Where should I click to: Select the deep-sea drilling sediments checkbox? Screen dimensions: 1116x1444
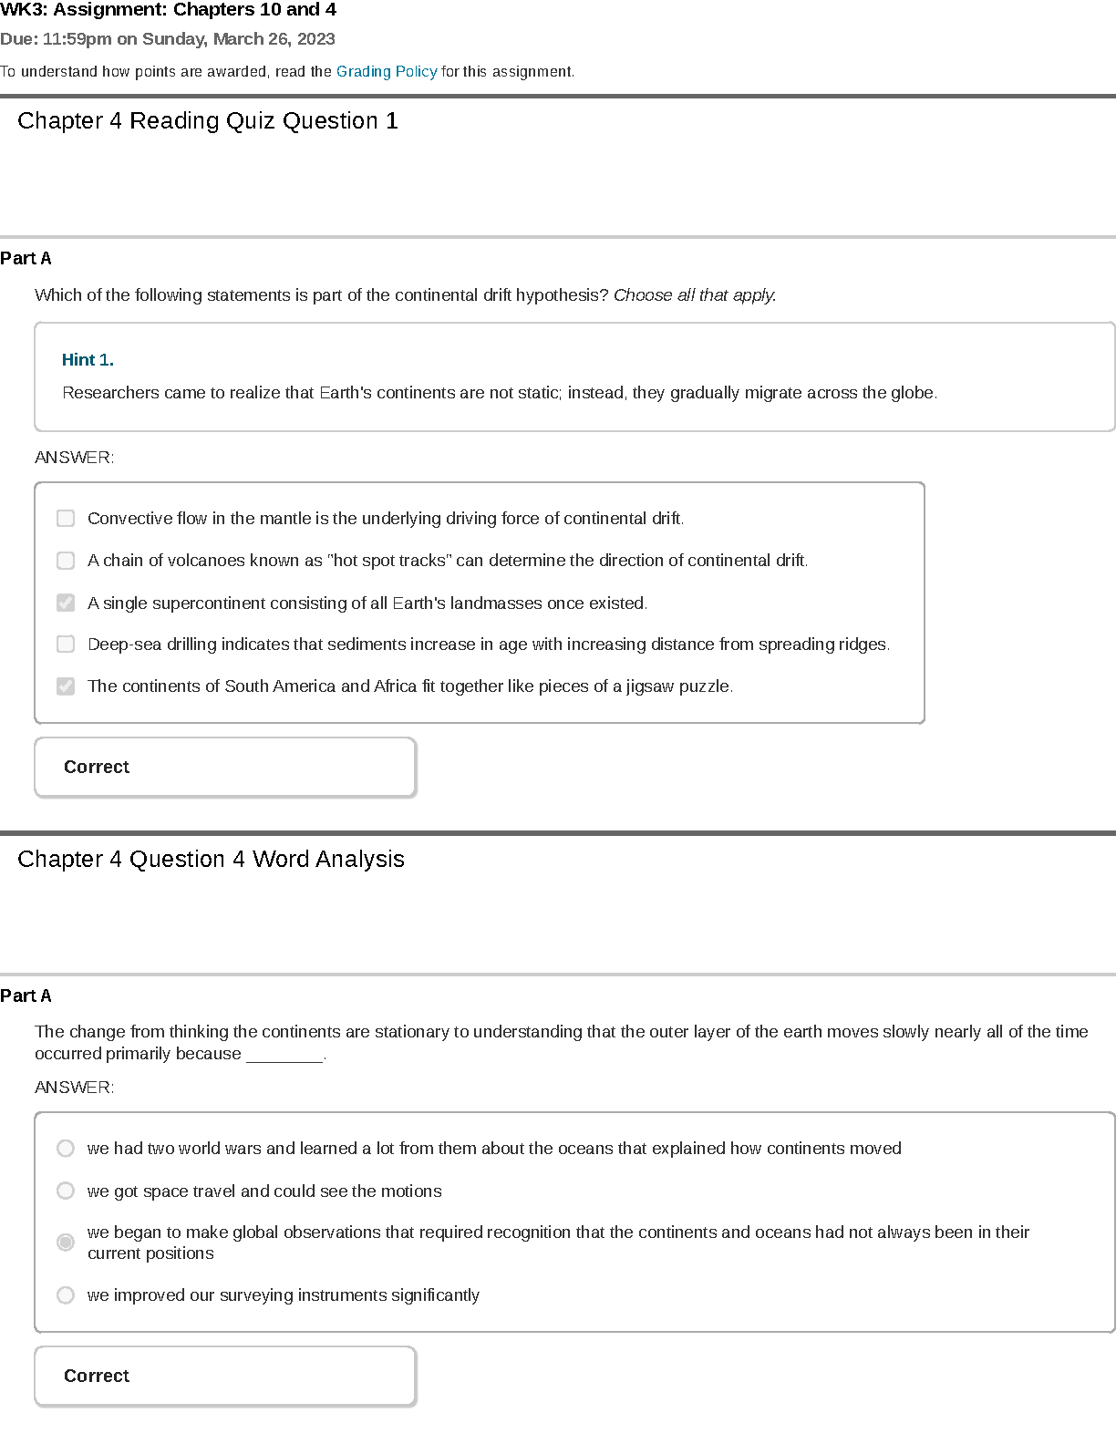pos(66,645)
